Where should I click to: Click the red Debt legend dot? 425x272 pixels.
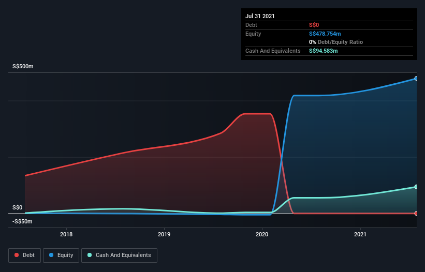coord(17,255)
